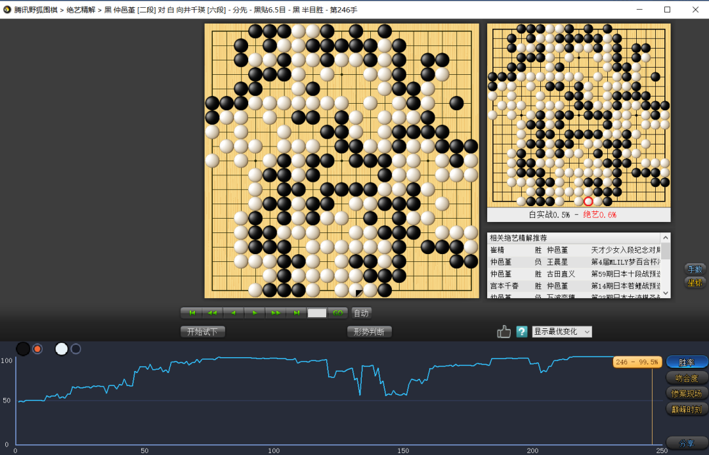The height and width of the screenshot is (455, 709).
Task: Jump to the last move of the game
Action: pyautogui.click(x=296, y=313)
